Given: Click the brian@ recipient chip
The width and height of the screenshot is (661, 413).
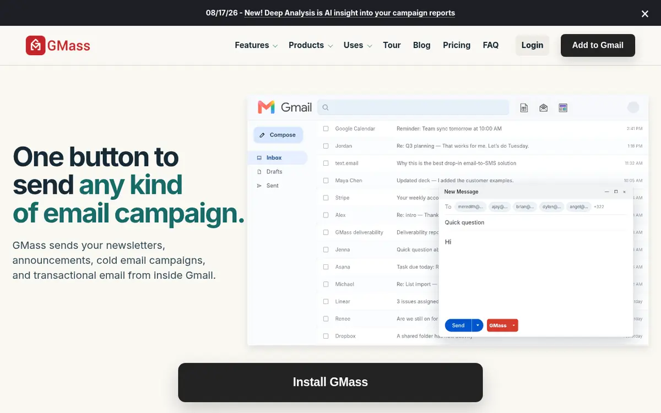Looking at the screenshot, I should tap(524, 206).
